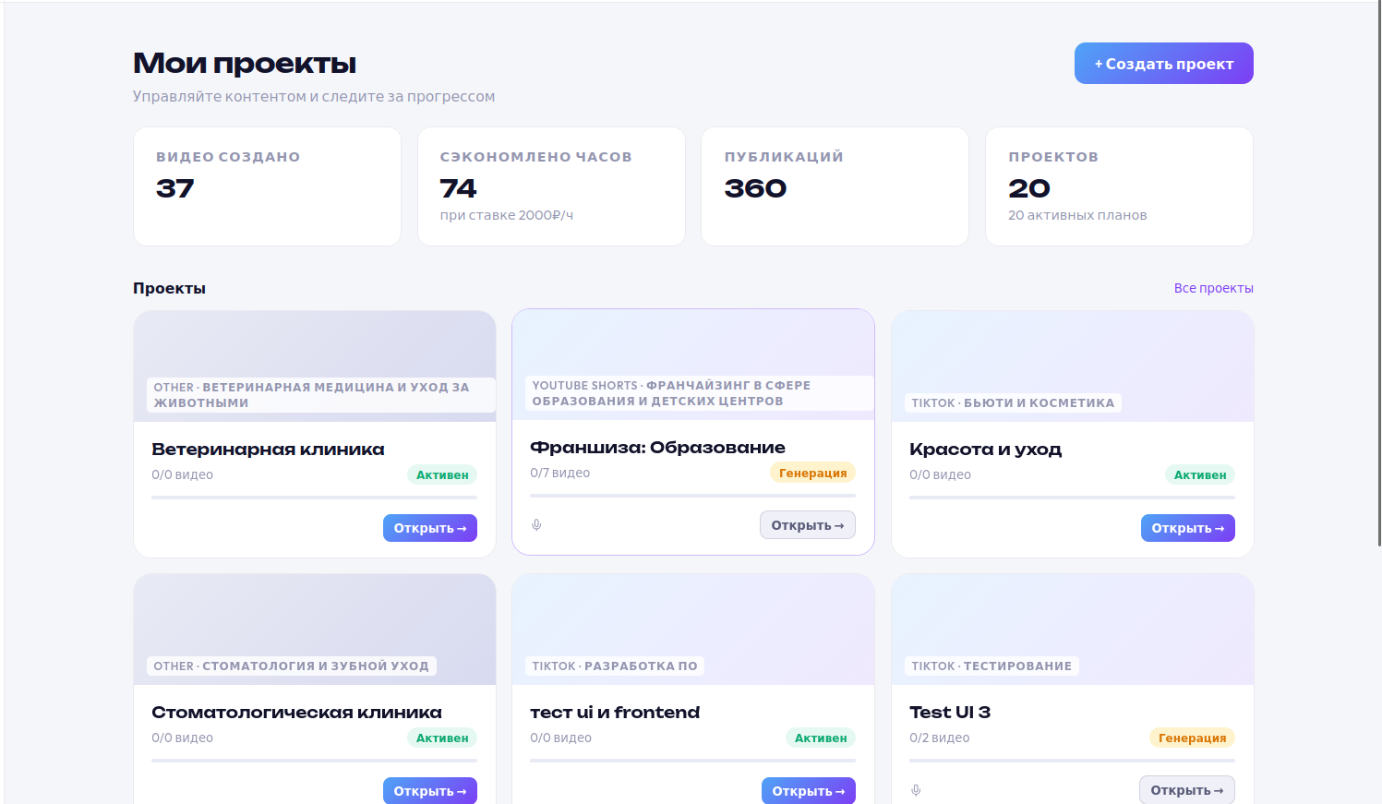Click the Видео создано stat card
This screenshot has height=804, width=1382.
coord(267,186)
